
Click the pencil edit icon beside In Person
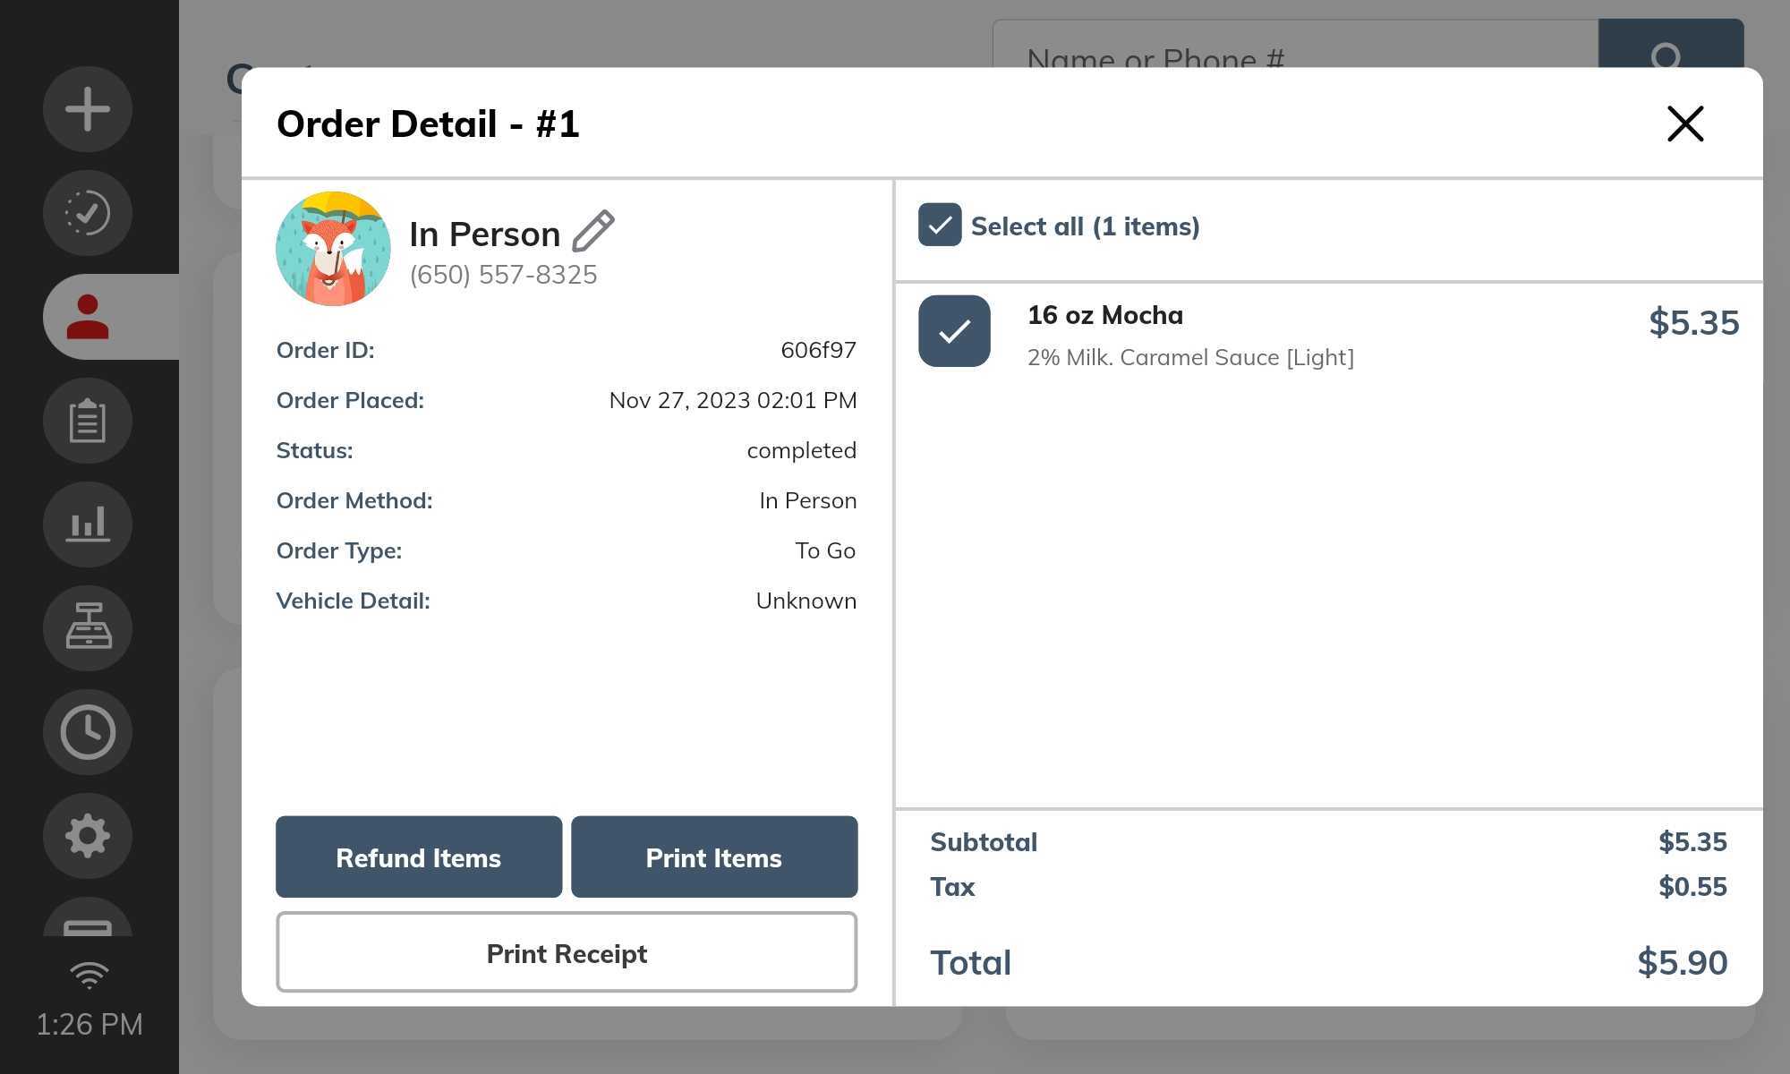pos(593,232)
